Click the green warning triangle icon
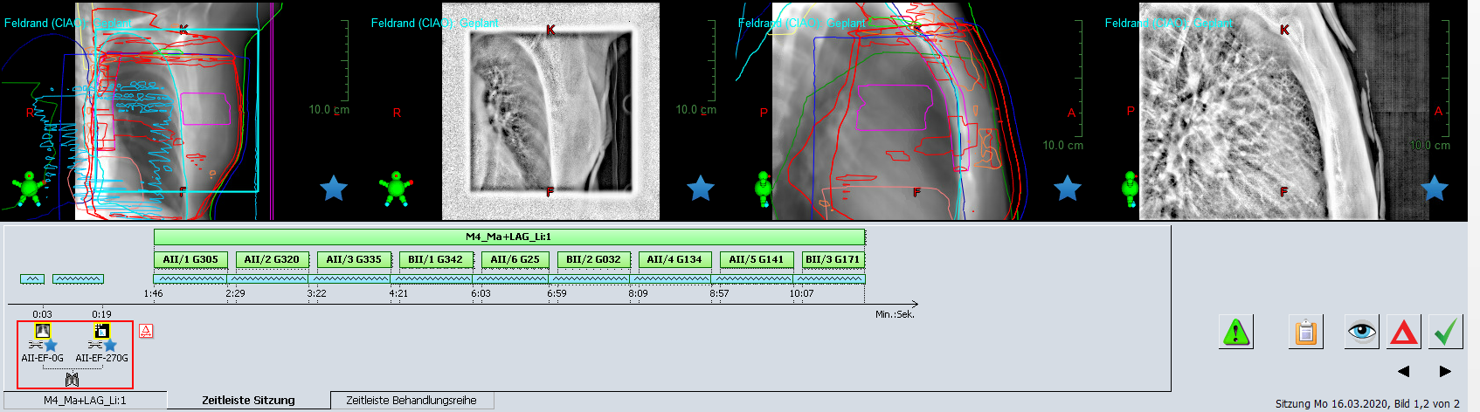 pos(1235,333)
